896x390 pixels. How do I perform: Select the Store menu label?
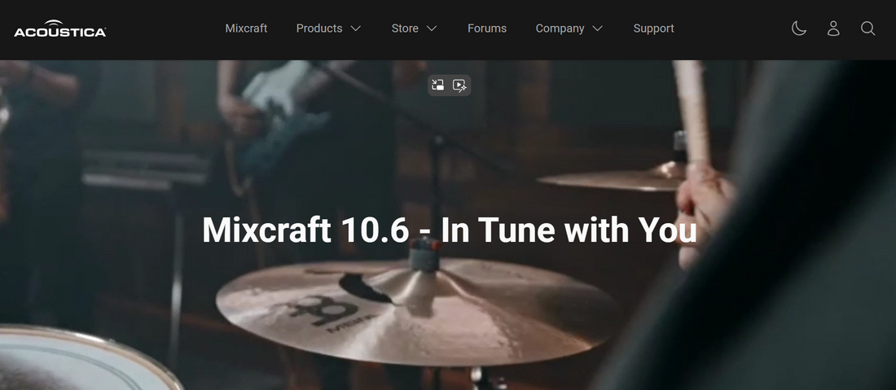(x=404, y=28)
